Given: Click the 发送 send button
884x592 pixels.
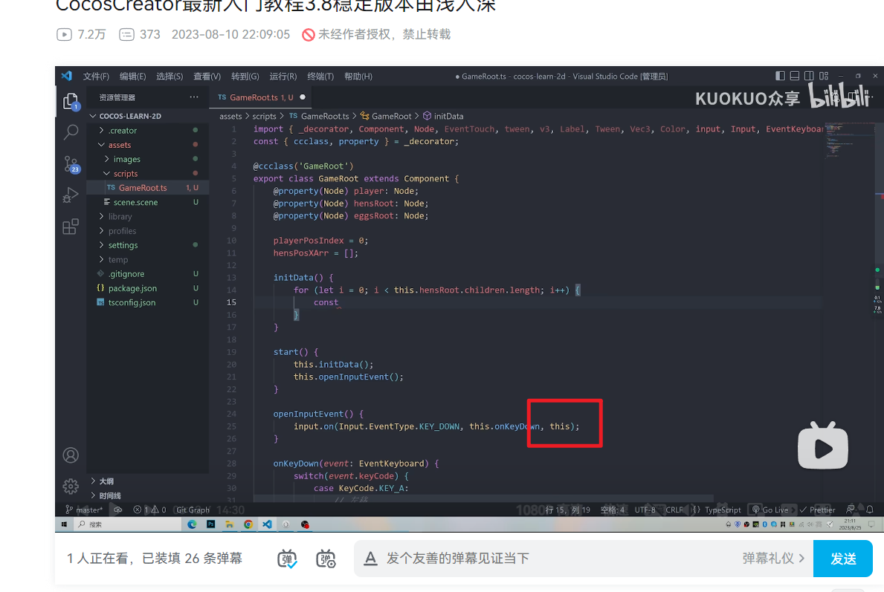Looking at the screenshot, I should [843, 559].
